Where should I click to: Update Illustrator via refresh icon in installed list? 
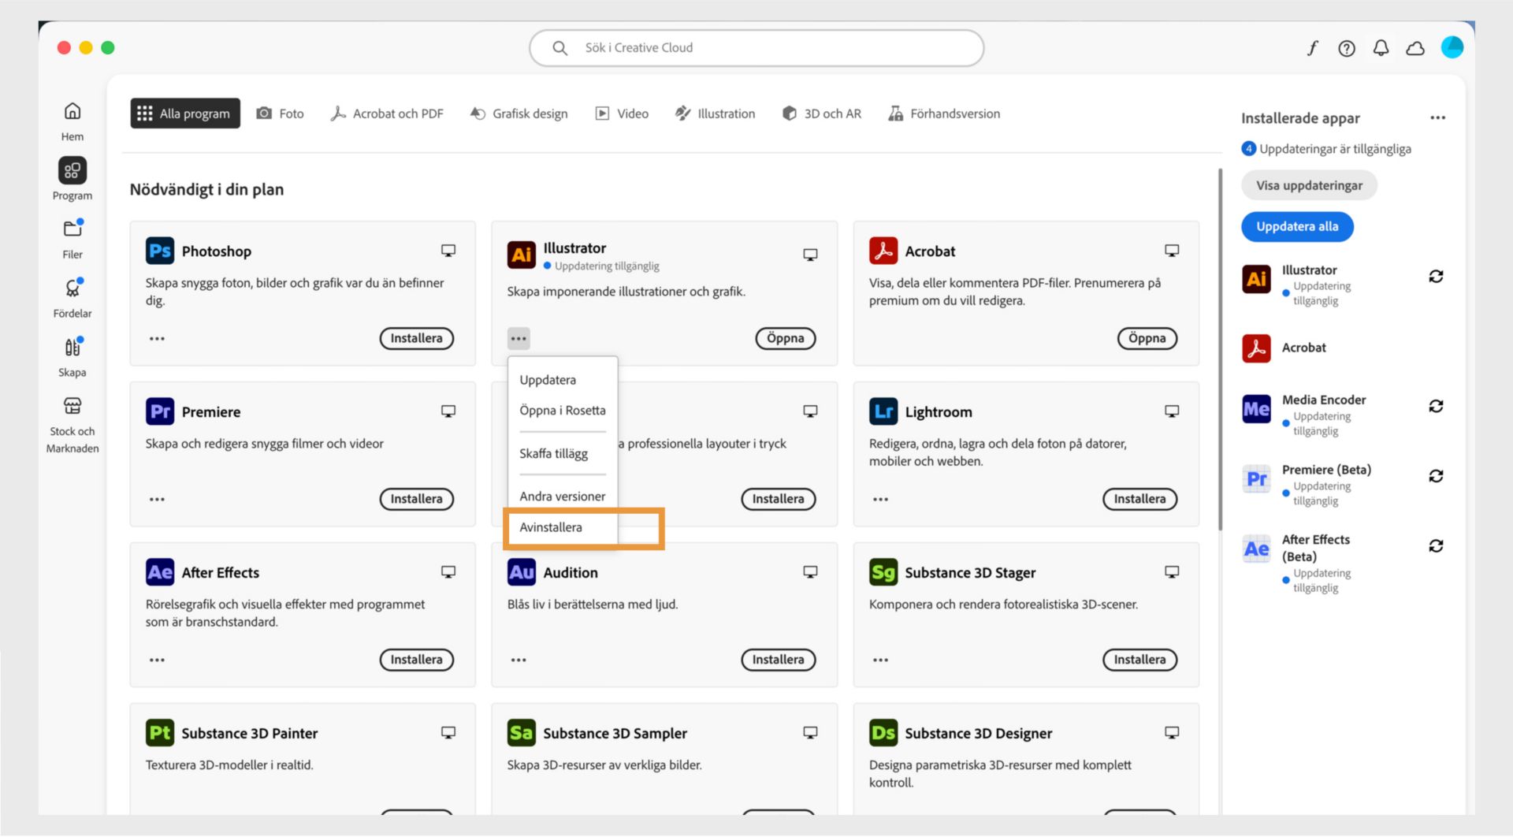1436,277
